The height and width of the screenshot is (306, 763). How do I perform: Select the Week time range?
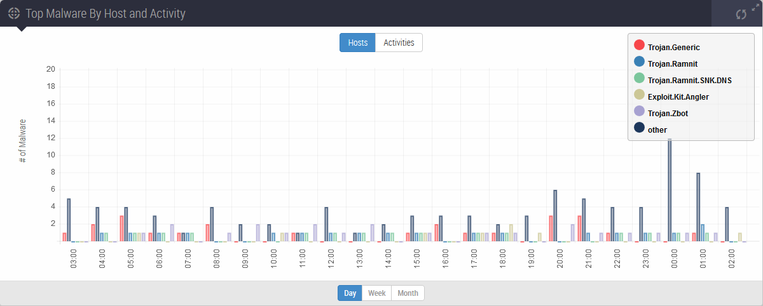tap(377, 293)
